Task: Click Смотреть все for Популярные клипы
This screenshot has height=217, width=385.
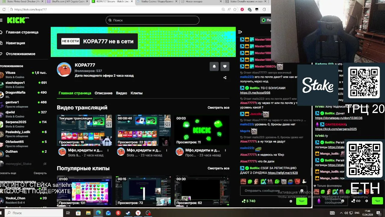Action: pyautogui.click(x=218, y=168)
